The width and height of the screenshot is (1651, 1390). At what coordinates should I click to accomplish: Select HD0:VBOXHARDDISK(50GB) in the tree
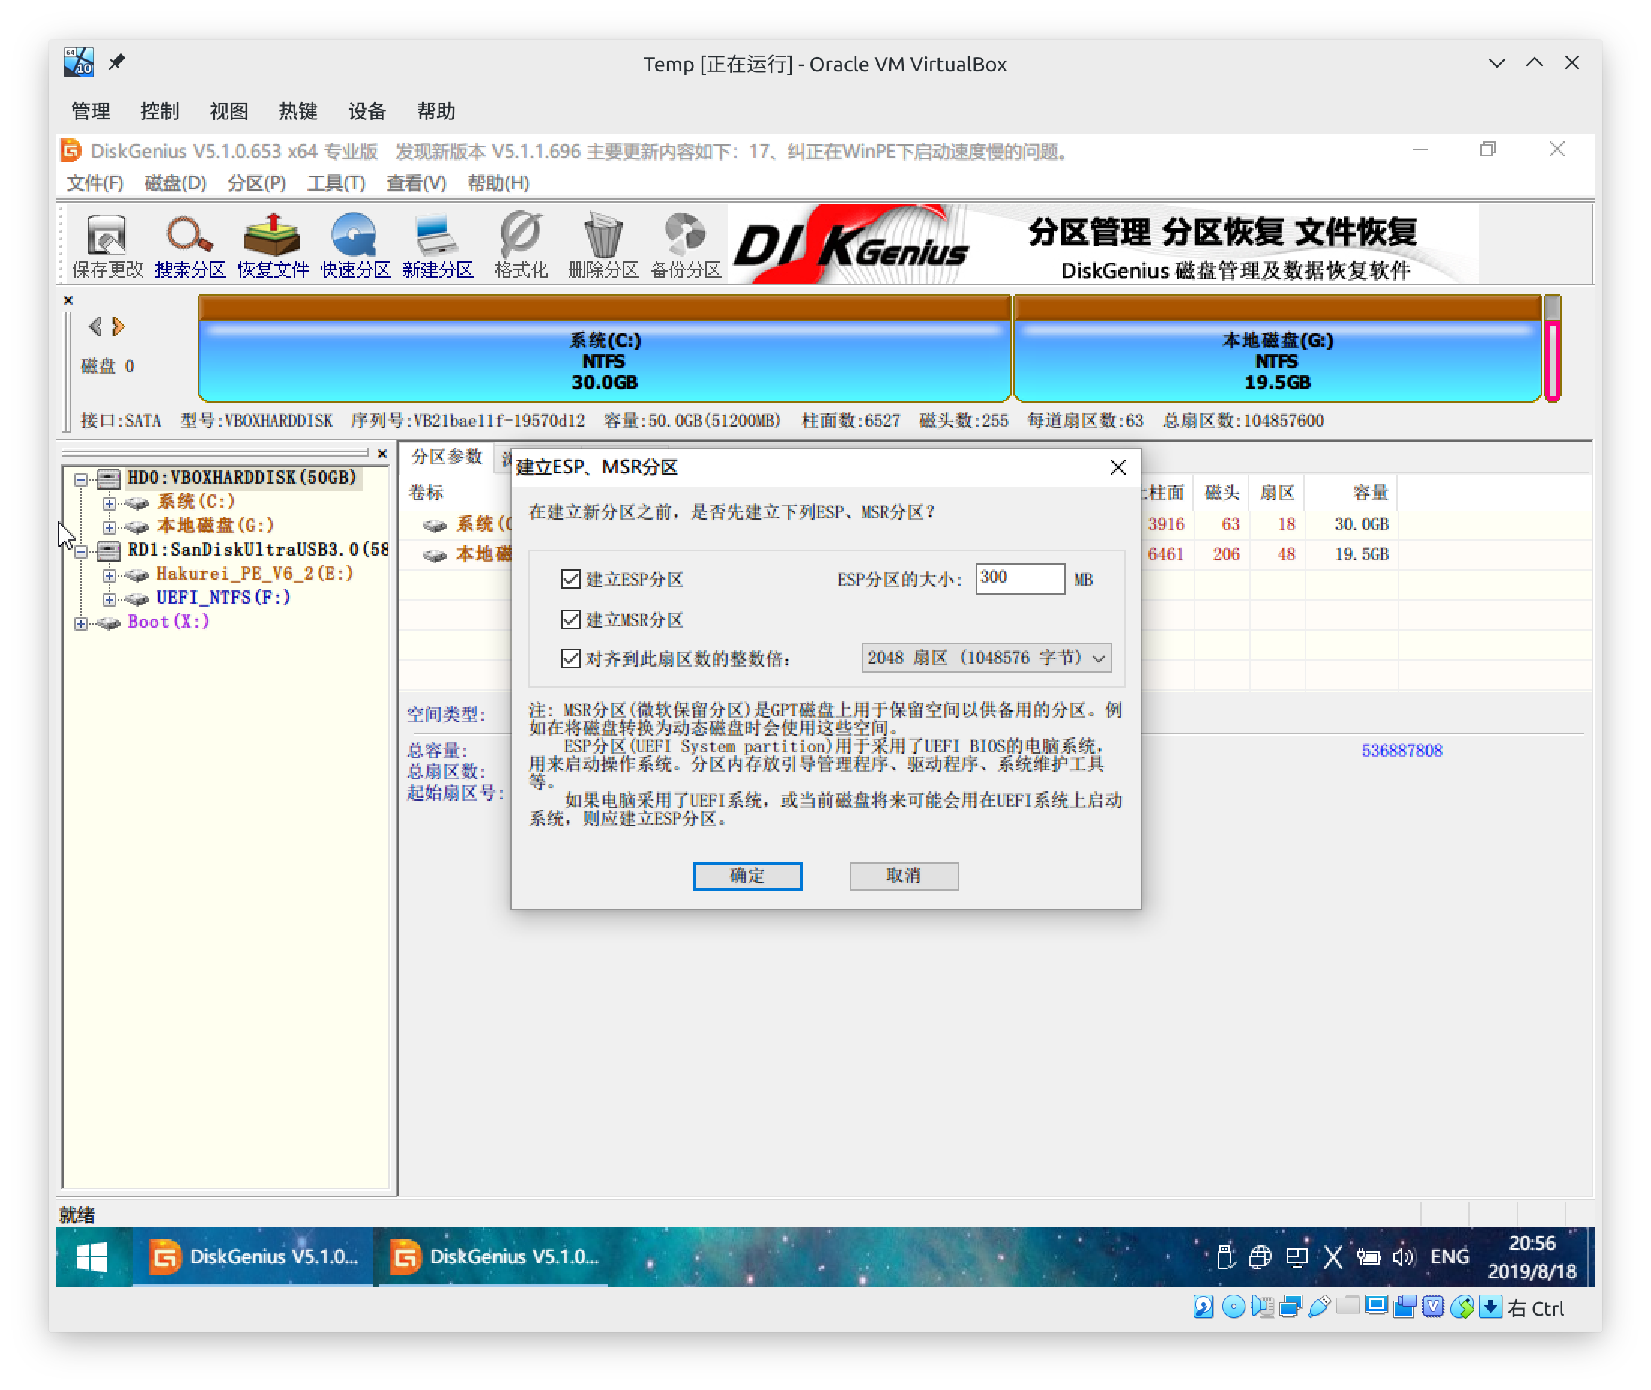[x=242, y=478]
